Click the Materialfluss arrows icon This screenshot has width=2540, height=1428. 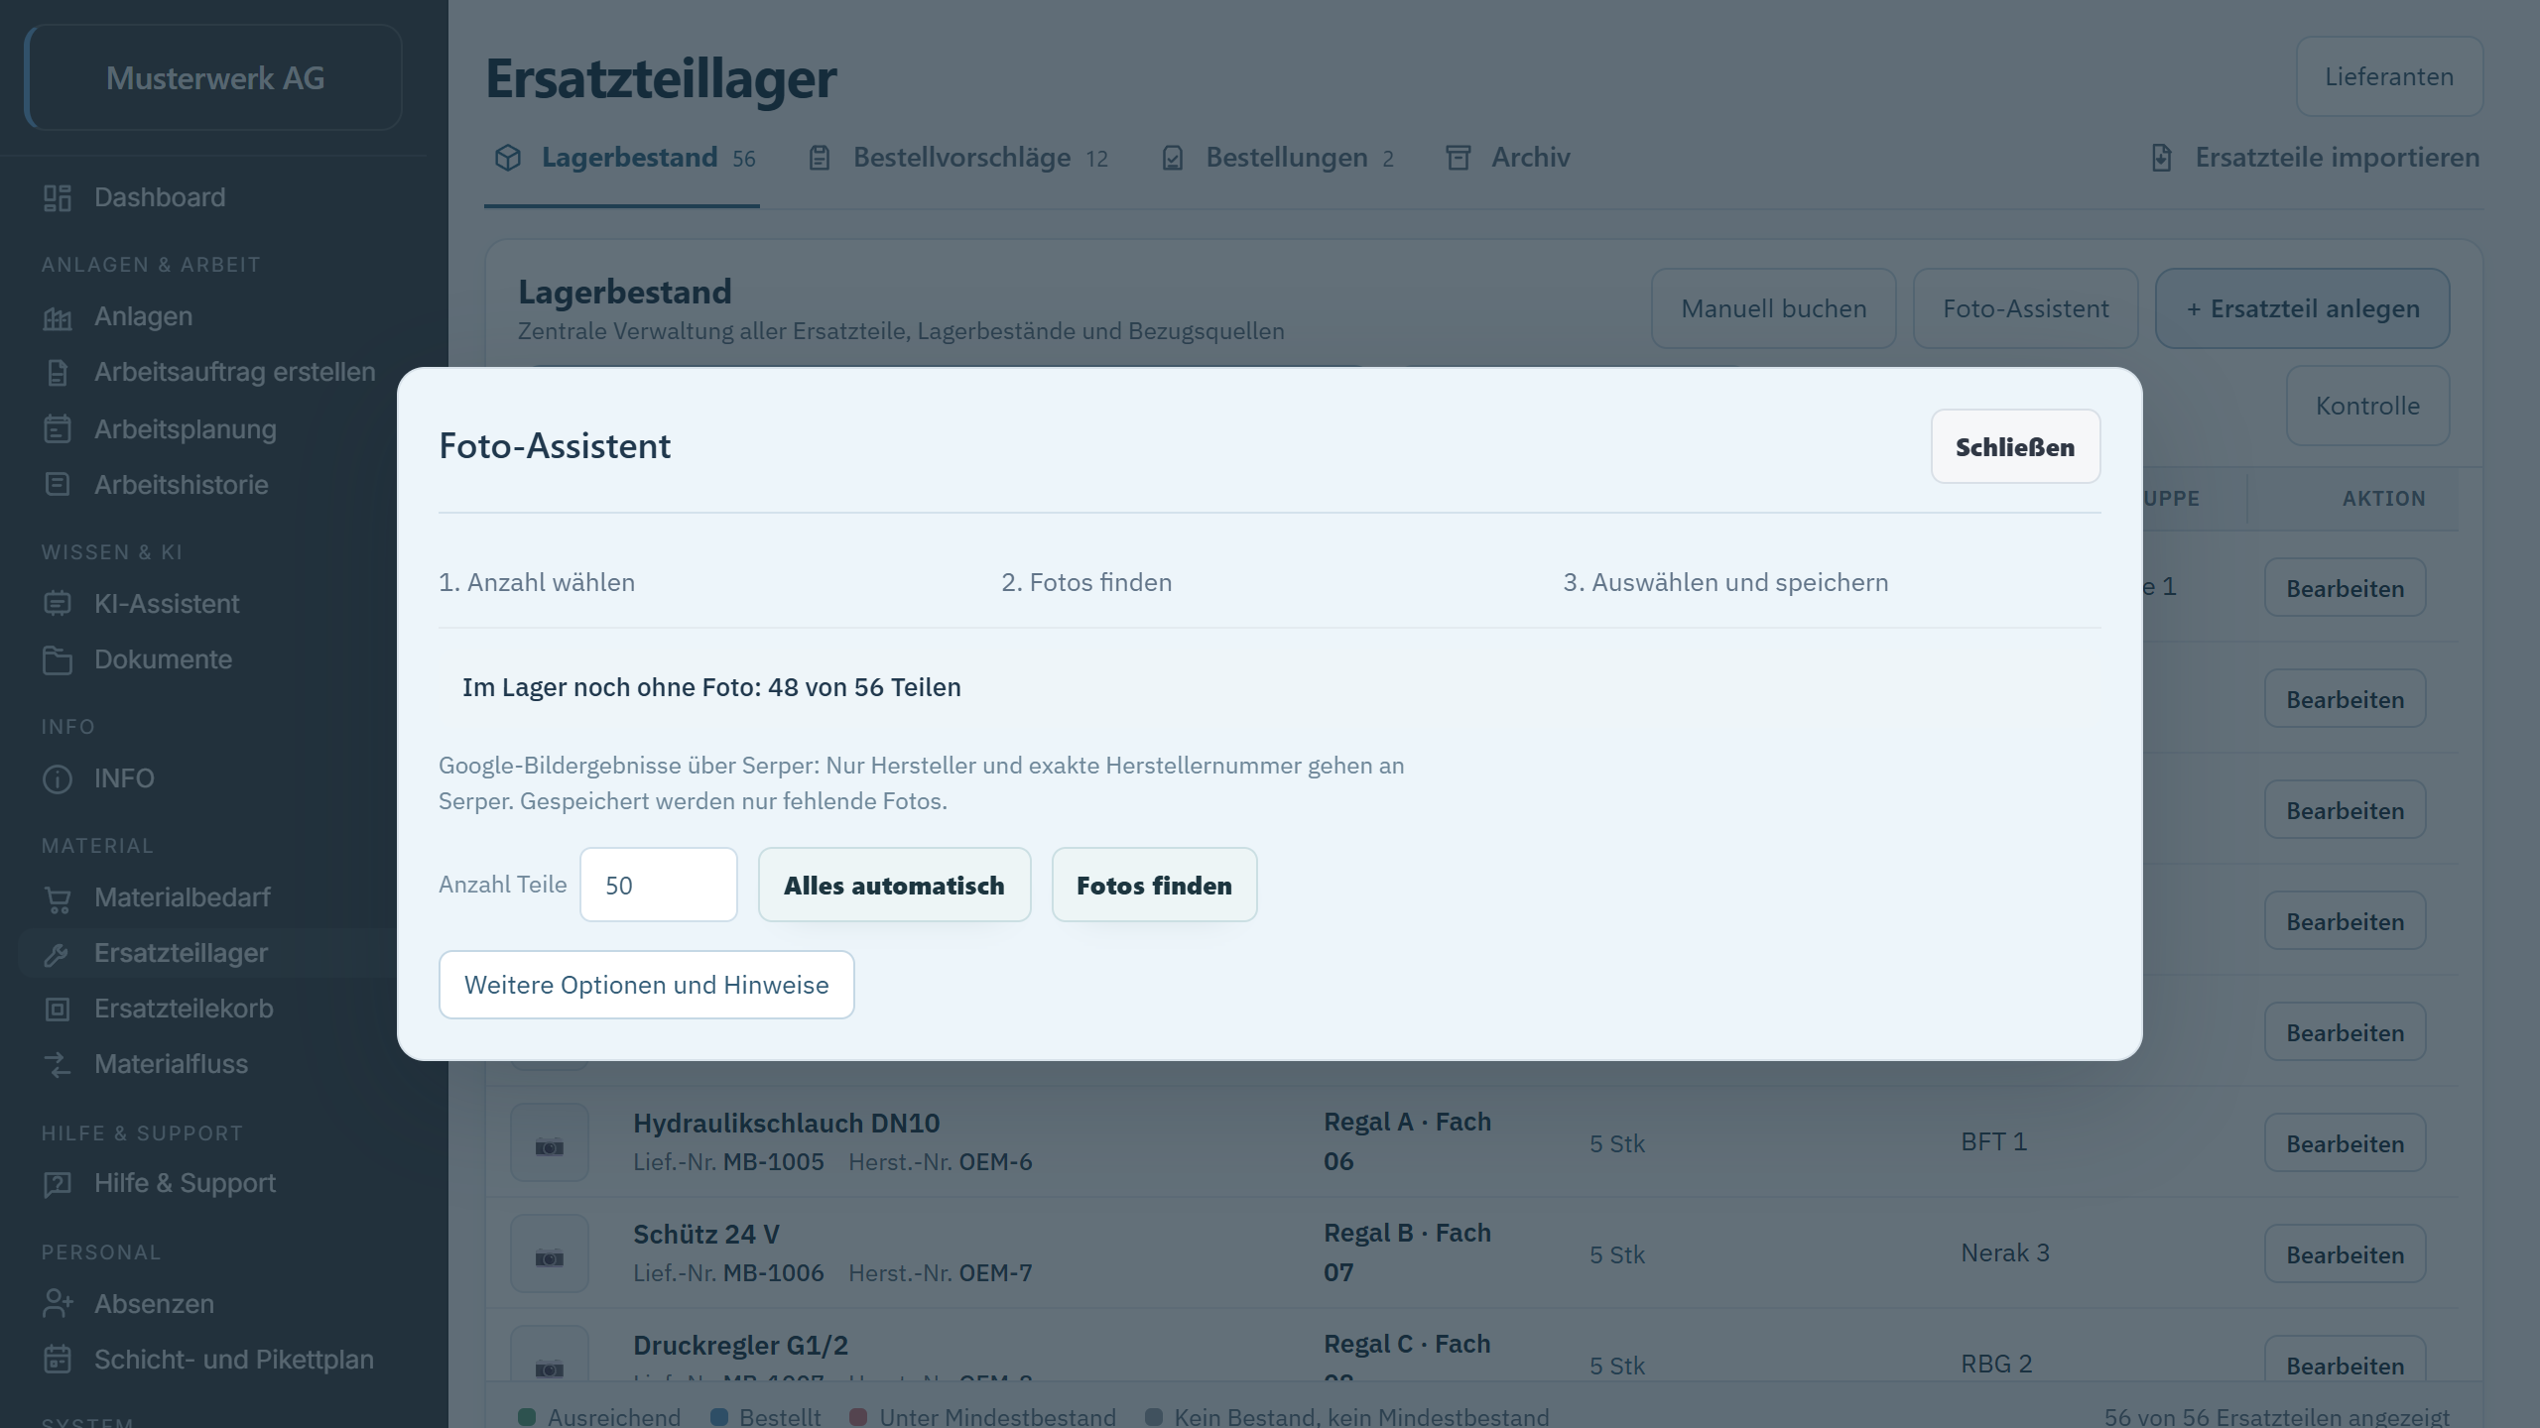click(58, 1065)
